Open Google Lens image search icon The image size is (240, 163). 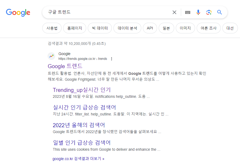[209, 12]
